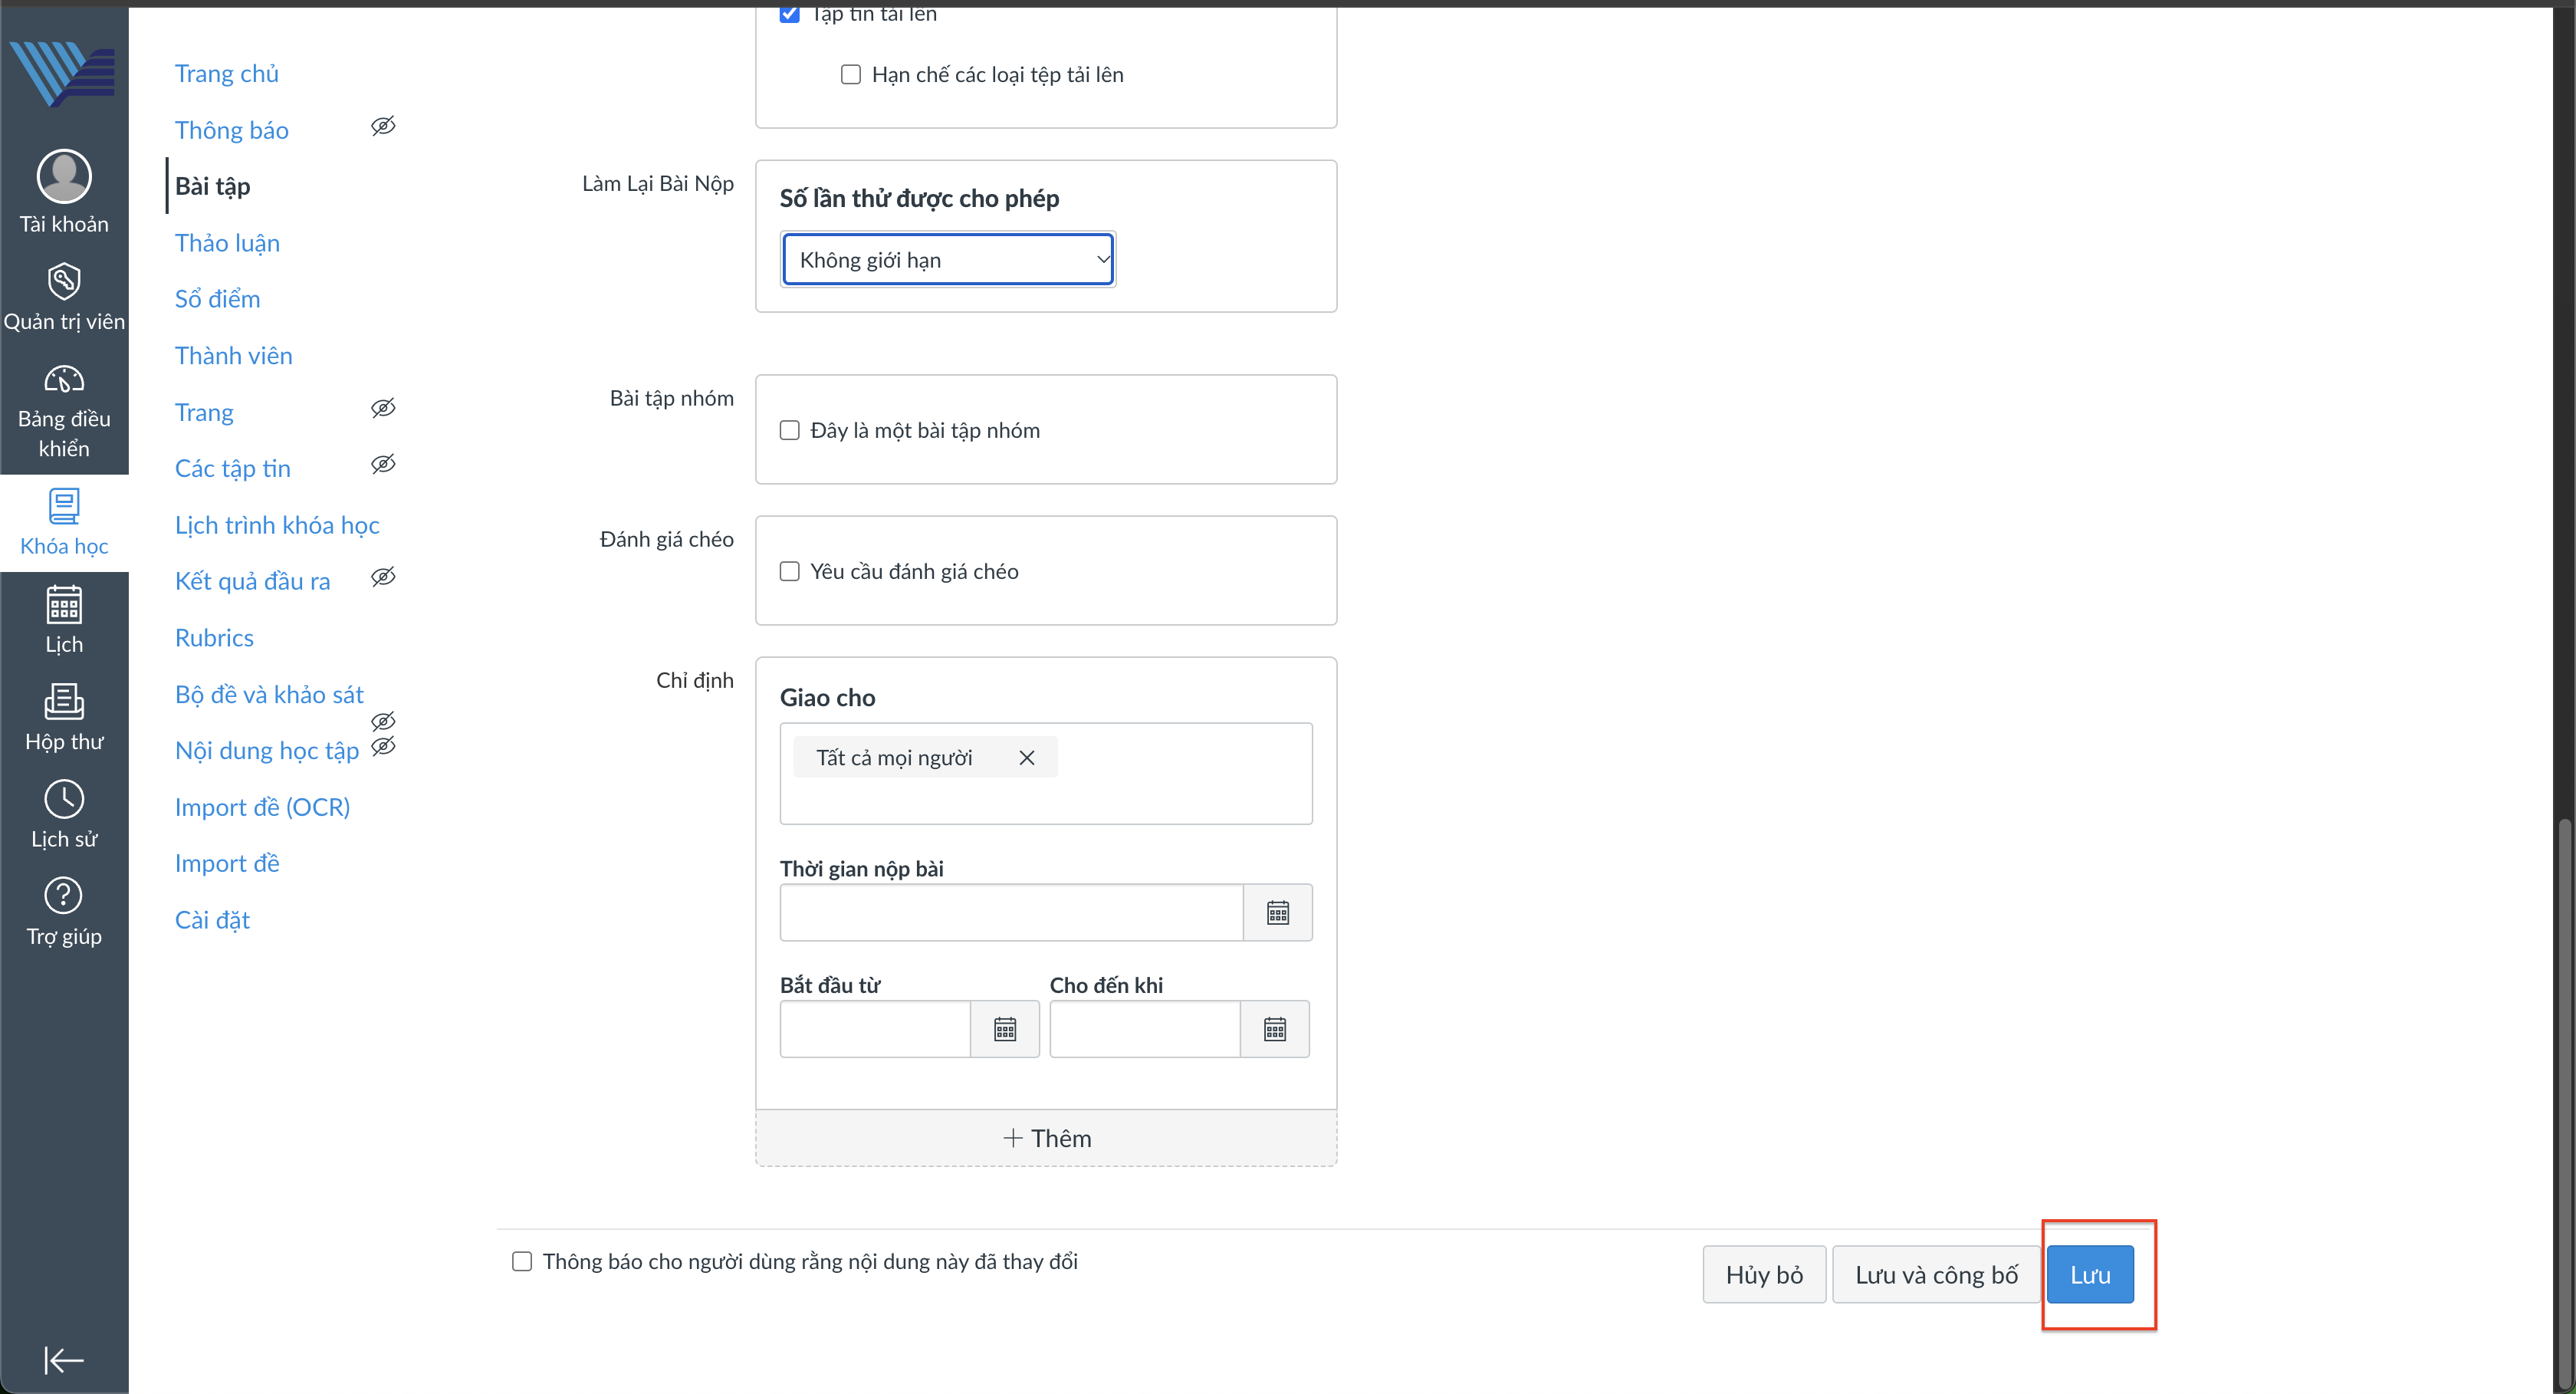Open Lịch sử history icon
Screen dimensions: 2576x1394
pyautogui.click(x=64, y=800)
